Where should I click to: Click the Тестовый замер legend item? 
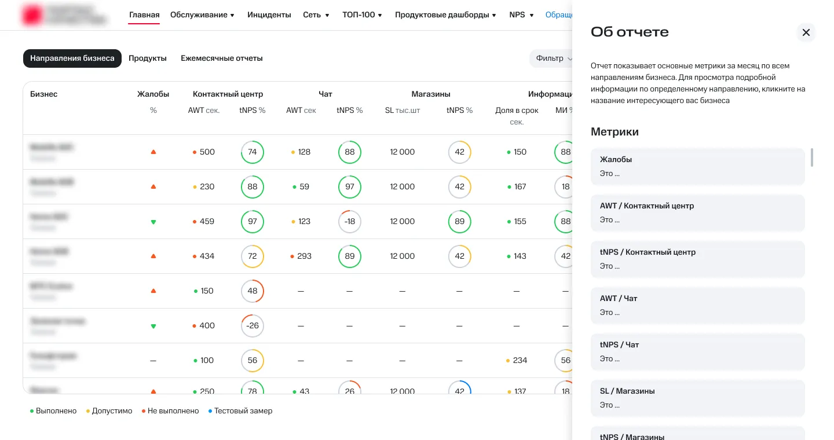point(240,411)
